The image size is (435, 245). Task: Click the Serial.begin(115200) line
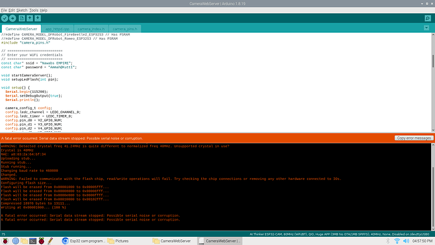[26, 92]
